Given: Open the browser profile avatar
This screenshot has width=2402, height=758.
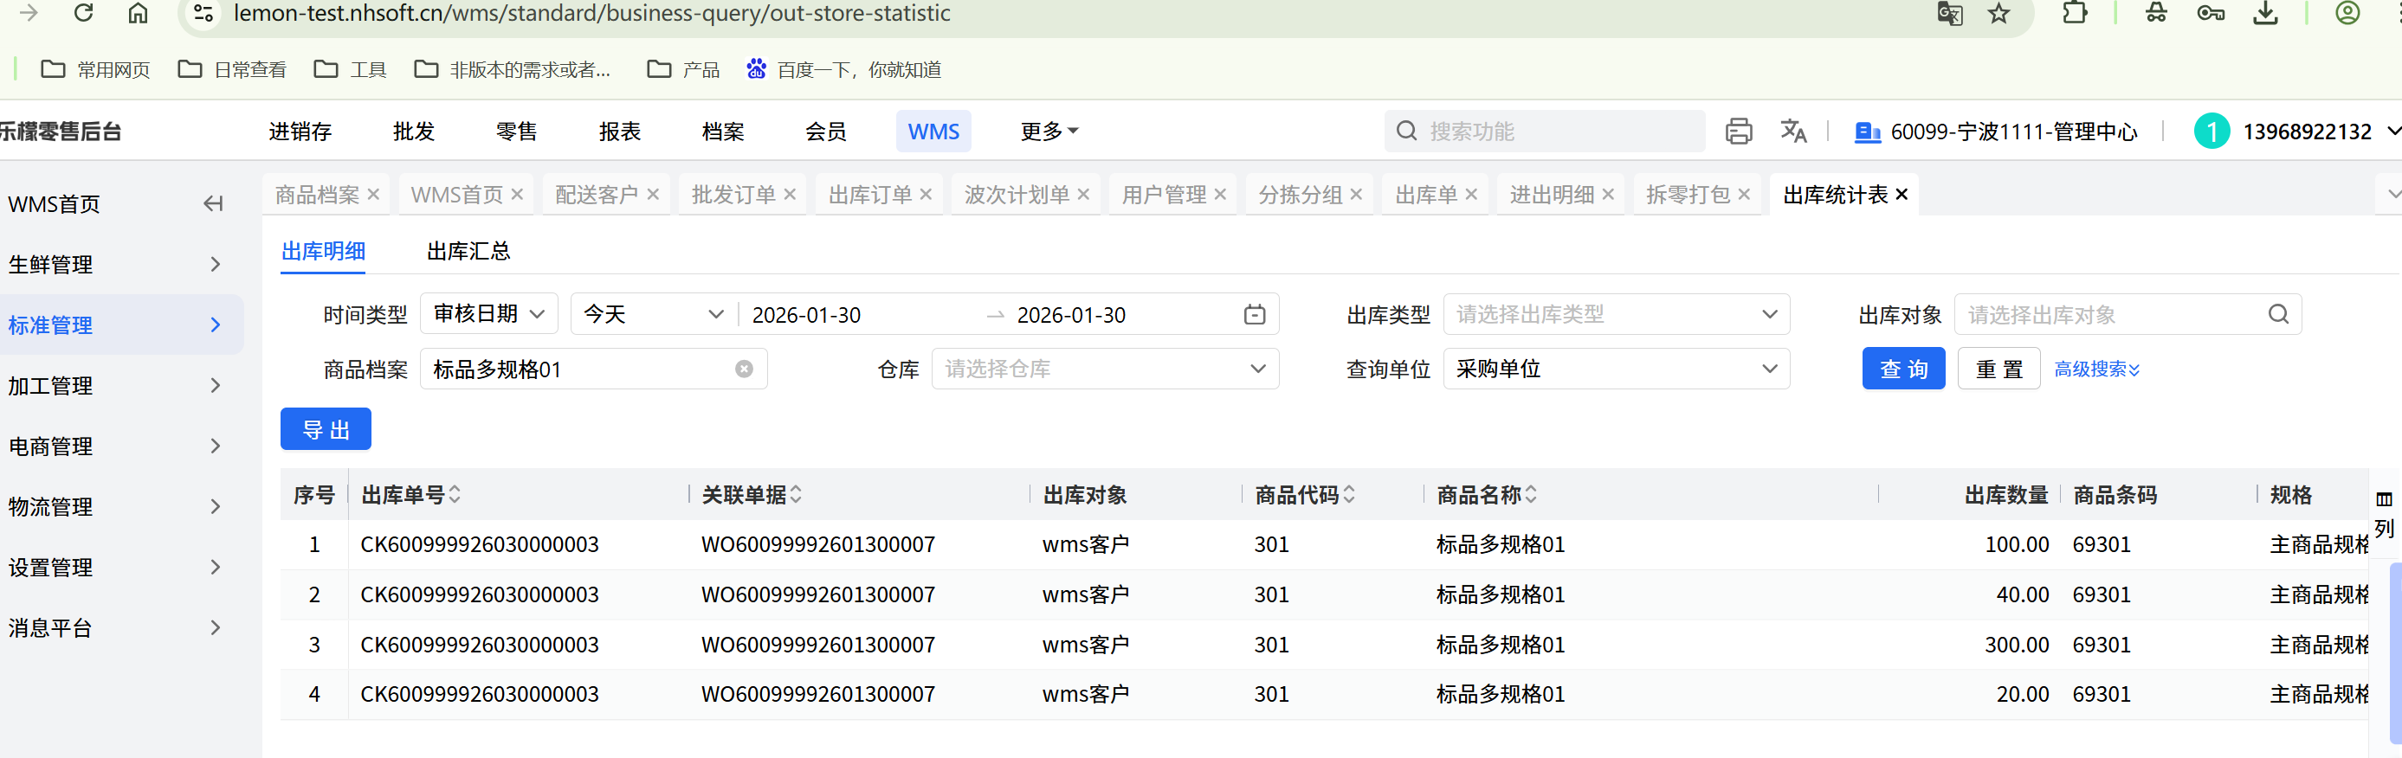Looking at the screenshot, I should [x=2348, y=13].
